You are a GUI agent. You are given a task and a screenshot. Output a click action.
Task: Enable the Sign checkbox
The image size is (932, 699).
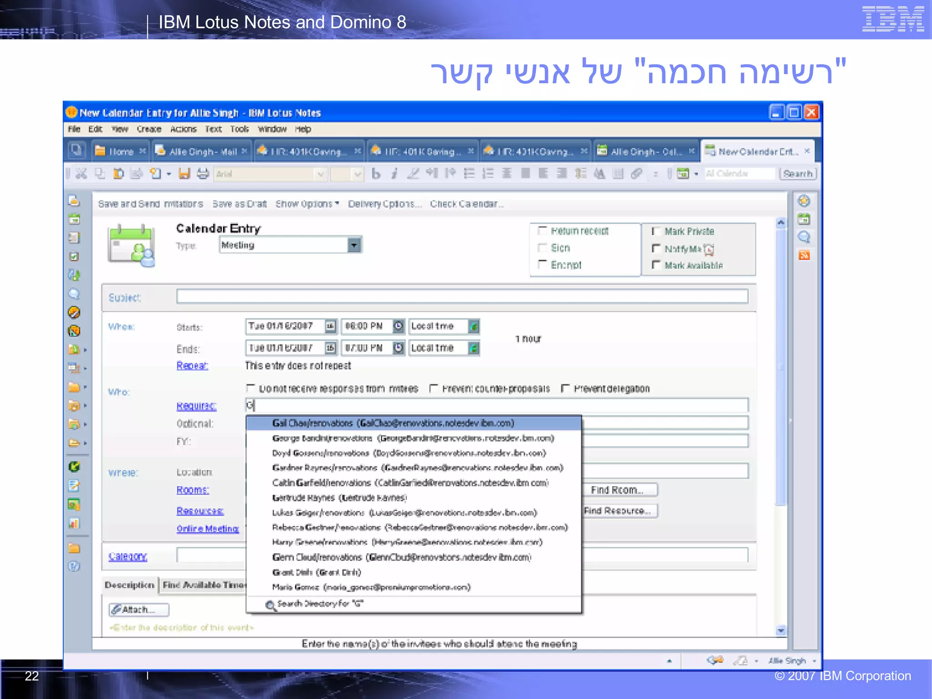coord(542,247)
